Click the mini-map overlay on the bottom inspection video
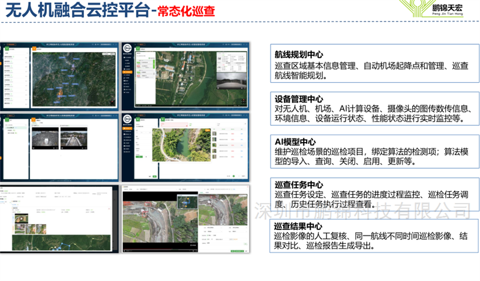Viewport: 480px width, 281px height. [x=187, y=203]
